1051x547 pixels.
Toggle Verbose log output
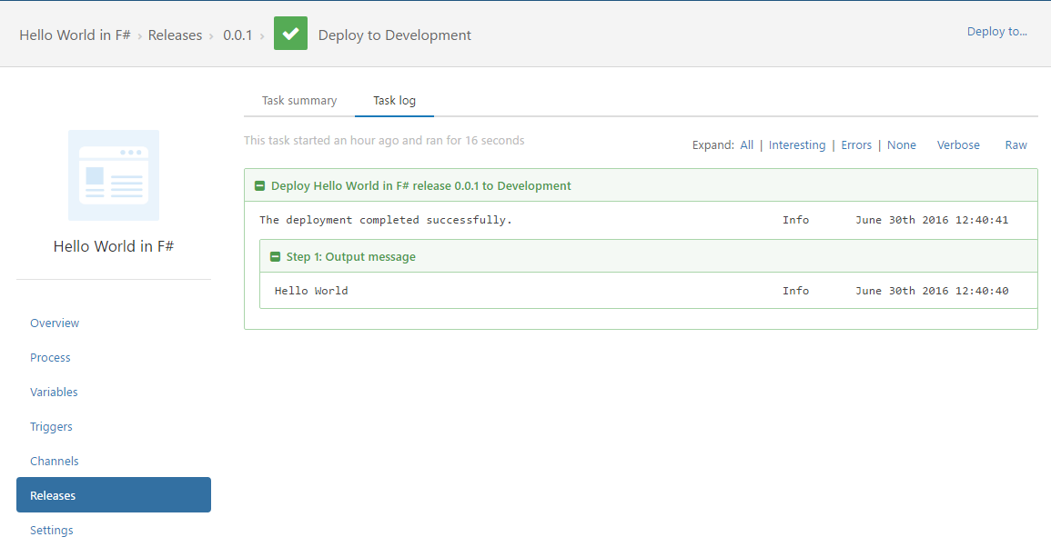958,145
